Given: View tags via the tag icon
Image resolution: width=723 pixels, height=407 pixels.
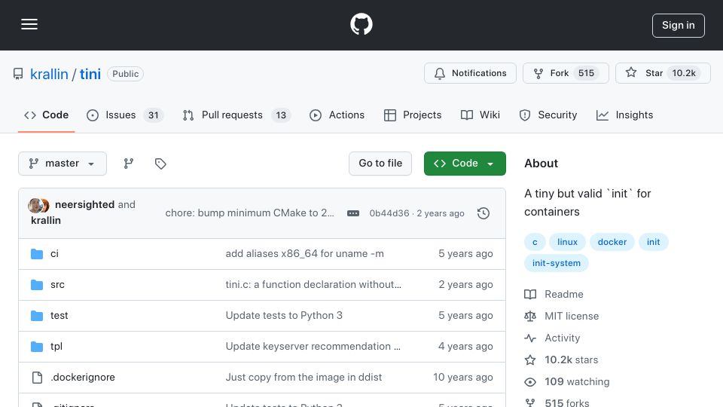Looking at the screenshot, I should click(160, 164).
